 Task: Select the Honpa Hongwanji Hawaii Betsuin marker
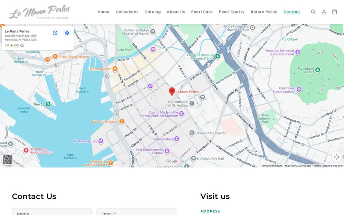click(x=253, y=28)
